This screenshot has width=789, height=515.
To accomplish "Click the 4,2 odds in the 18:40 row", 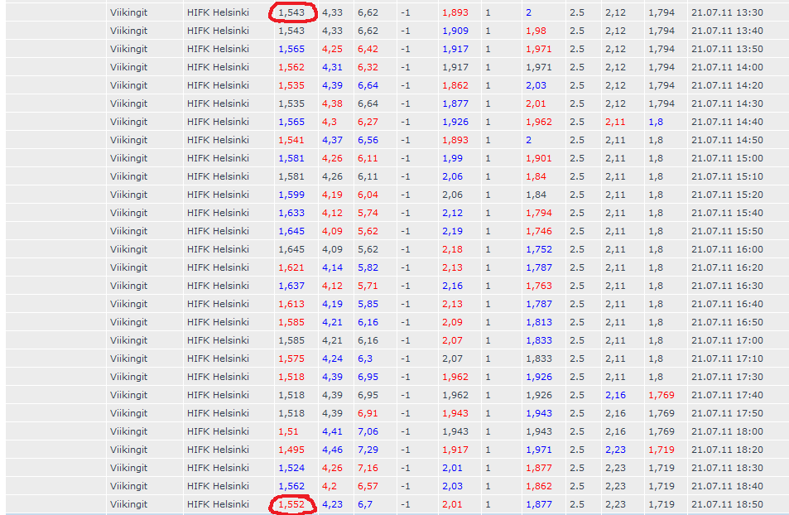I will 329,486.
